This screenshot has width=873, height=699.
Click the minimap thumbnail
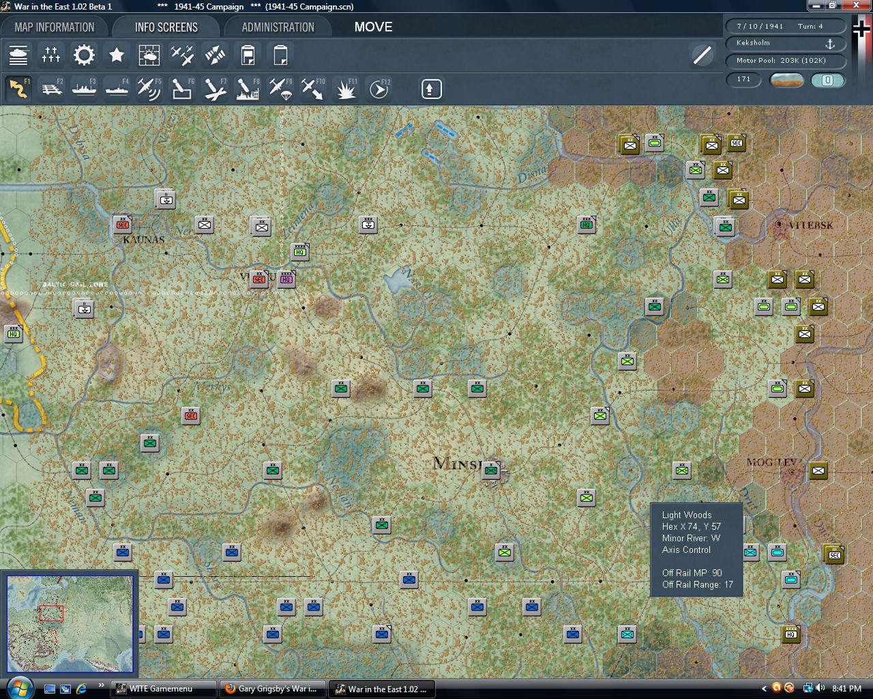(70, 624)
